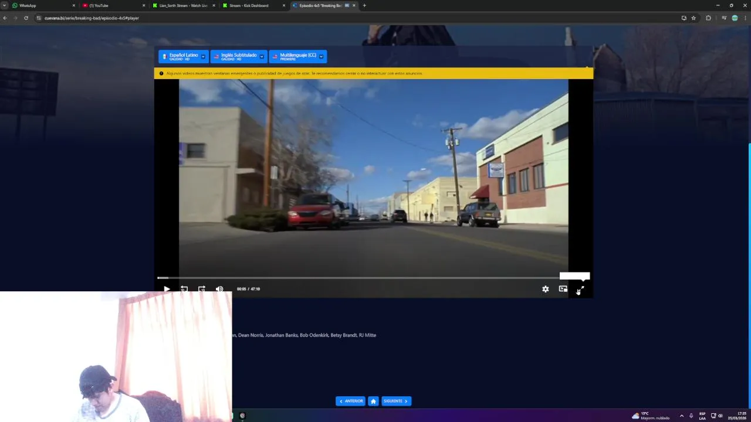Open the video player settings gear

click(546, 289)
